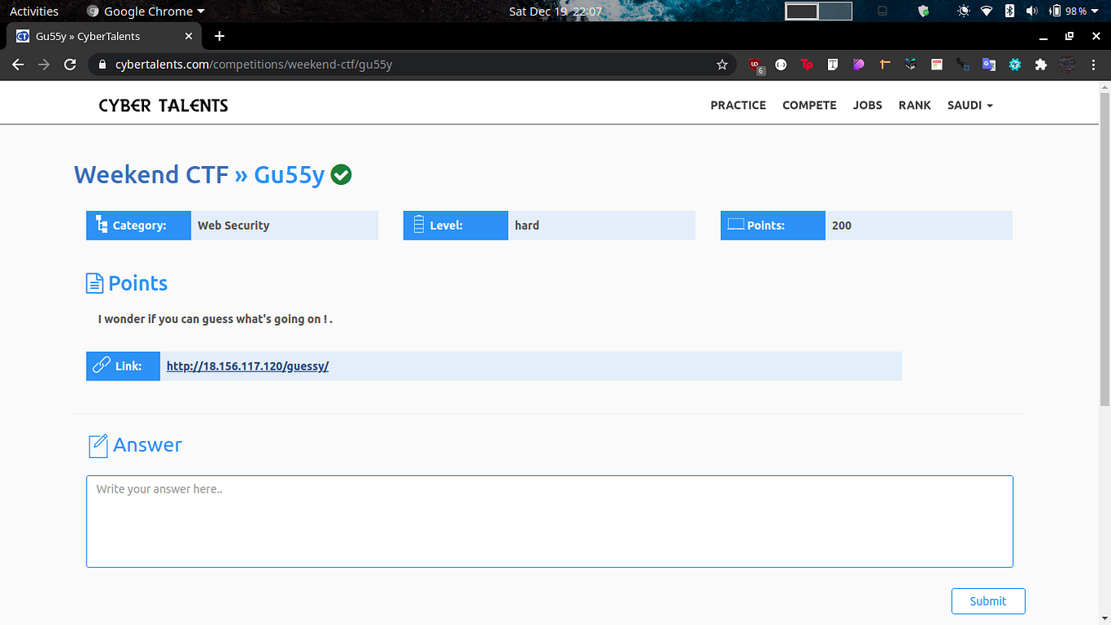
Task: Click the address bar URL
Action: pos(254,65)
